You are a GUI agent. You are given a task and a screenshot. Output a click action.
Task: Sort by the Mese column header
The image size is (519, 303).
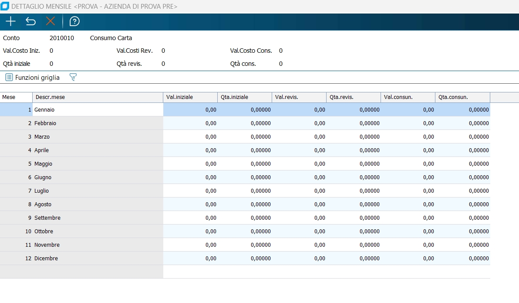coord(16,97)
